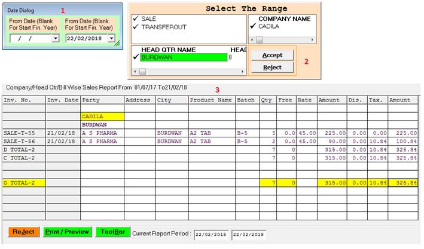This screenshot has height=249, width=424.
Task: Click the Reject button in Select The Range
Action: 272,67
